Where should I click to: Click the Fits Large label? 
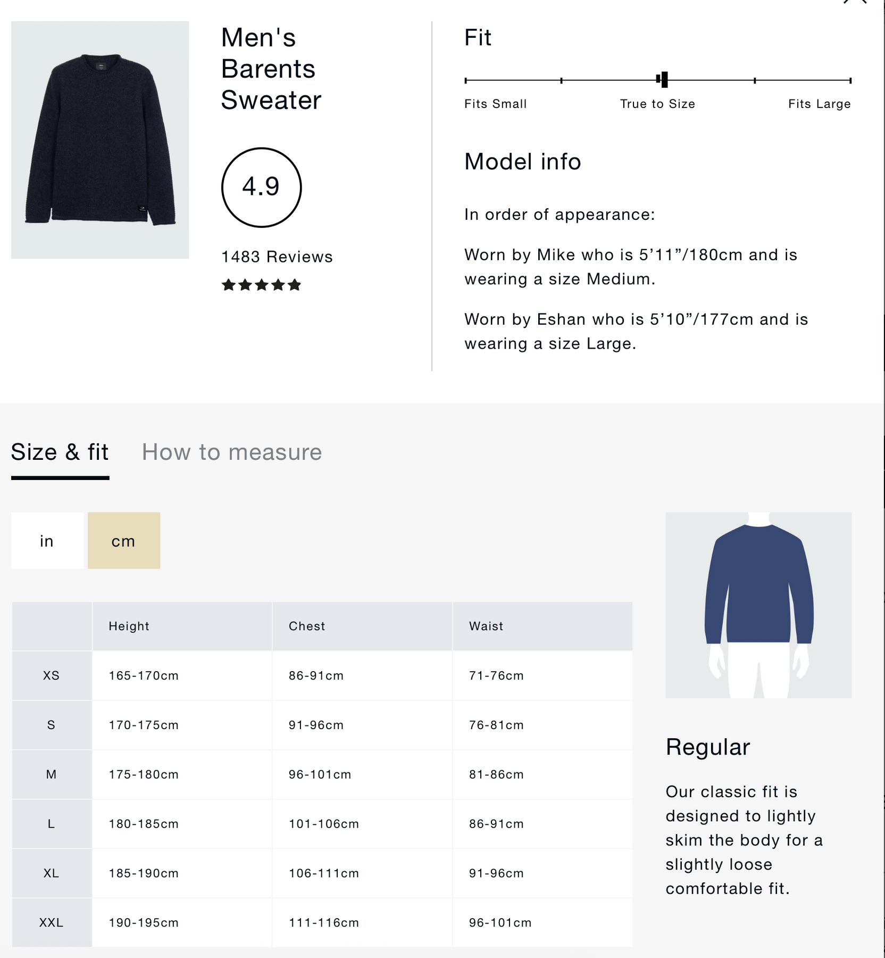[x=819, y=104]
